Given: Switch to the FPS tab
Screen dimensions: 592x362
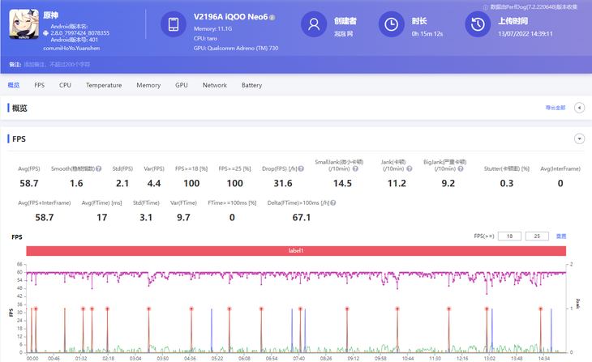Looking at the screenshot, I should coord(39,85).
